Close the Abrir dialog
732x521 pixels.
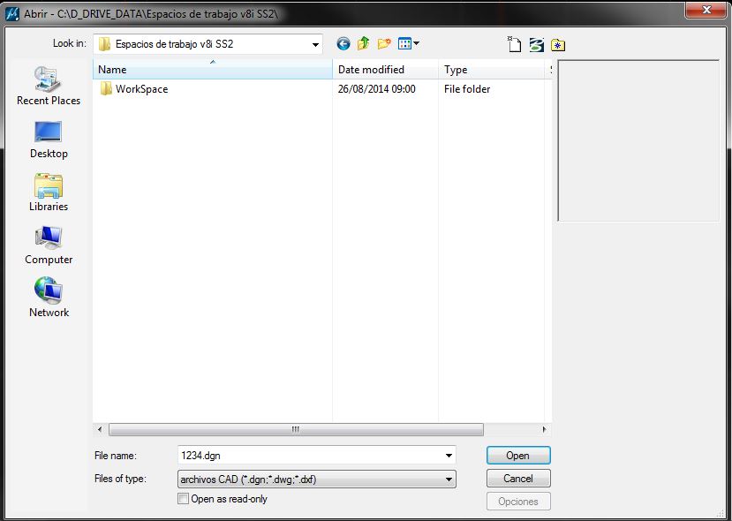(706, 10)
